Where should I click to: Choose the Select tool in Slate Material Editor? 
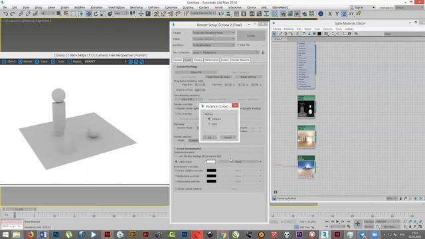[x=274, y=34]
